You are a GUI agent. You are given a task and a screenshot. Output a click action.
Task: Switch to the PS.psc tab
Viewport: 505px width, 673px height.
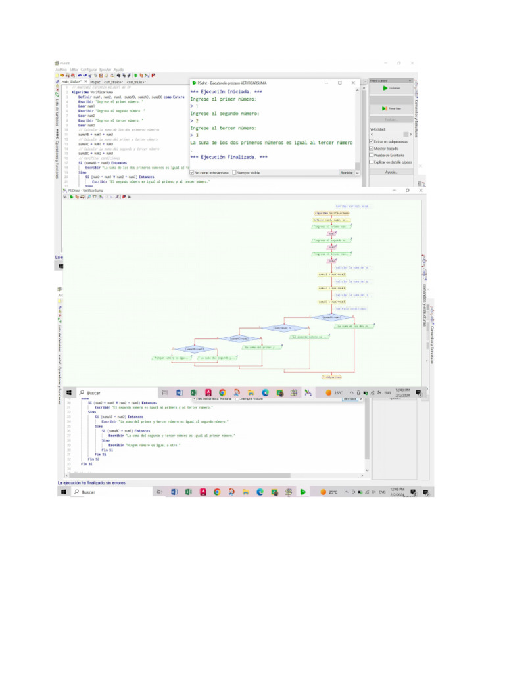[96, 82]
